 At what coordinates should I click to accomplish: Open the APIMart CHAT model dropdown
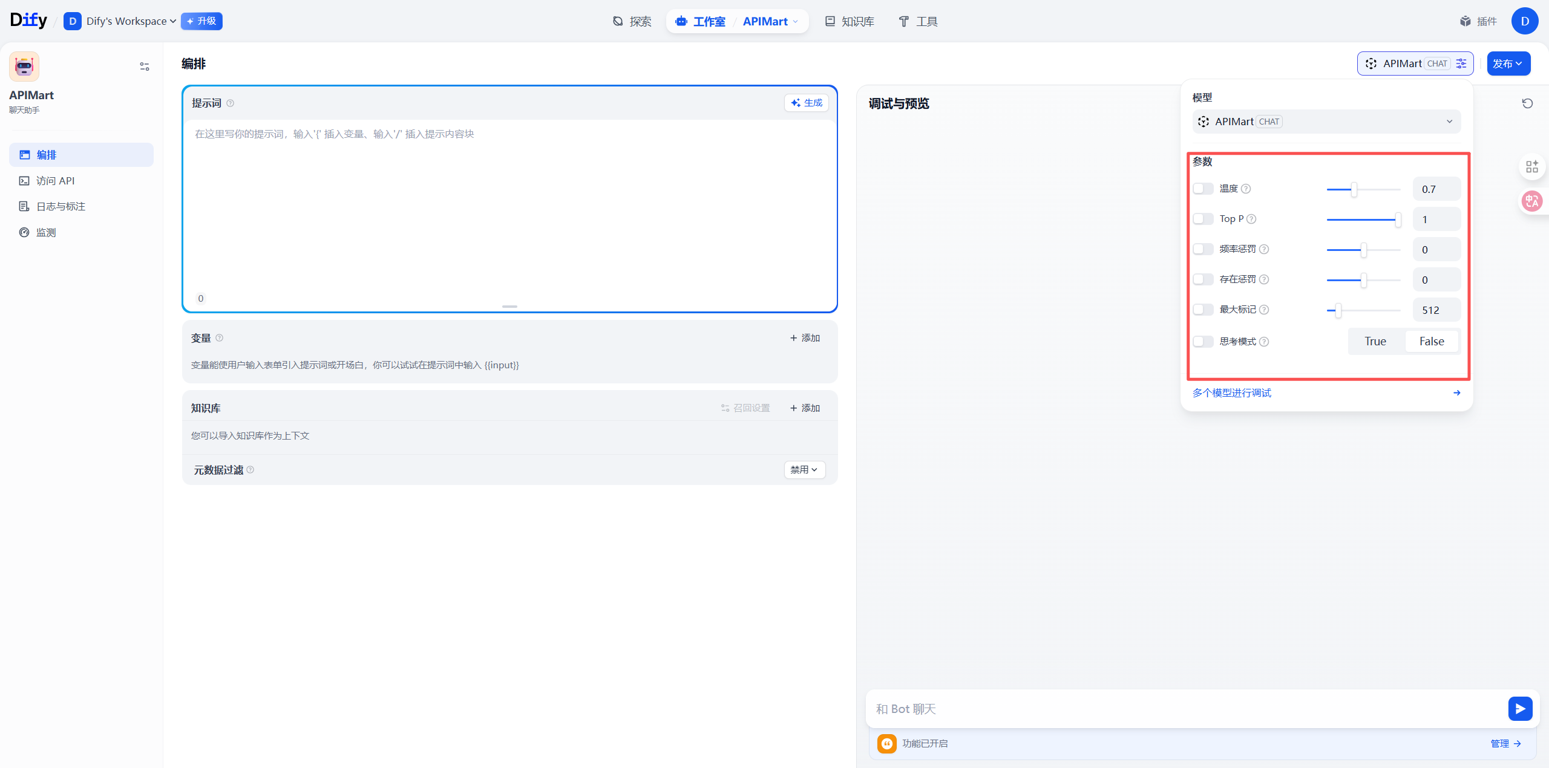coord(1326,122)
